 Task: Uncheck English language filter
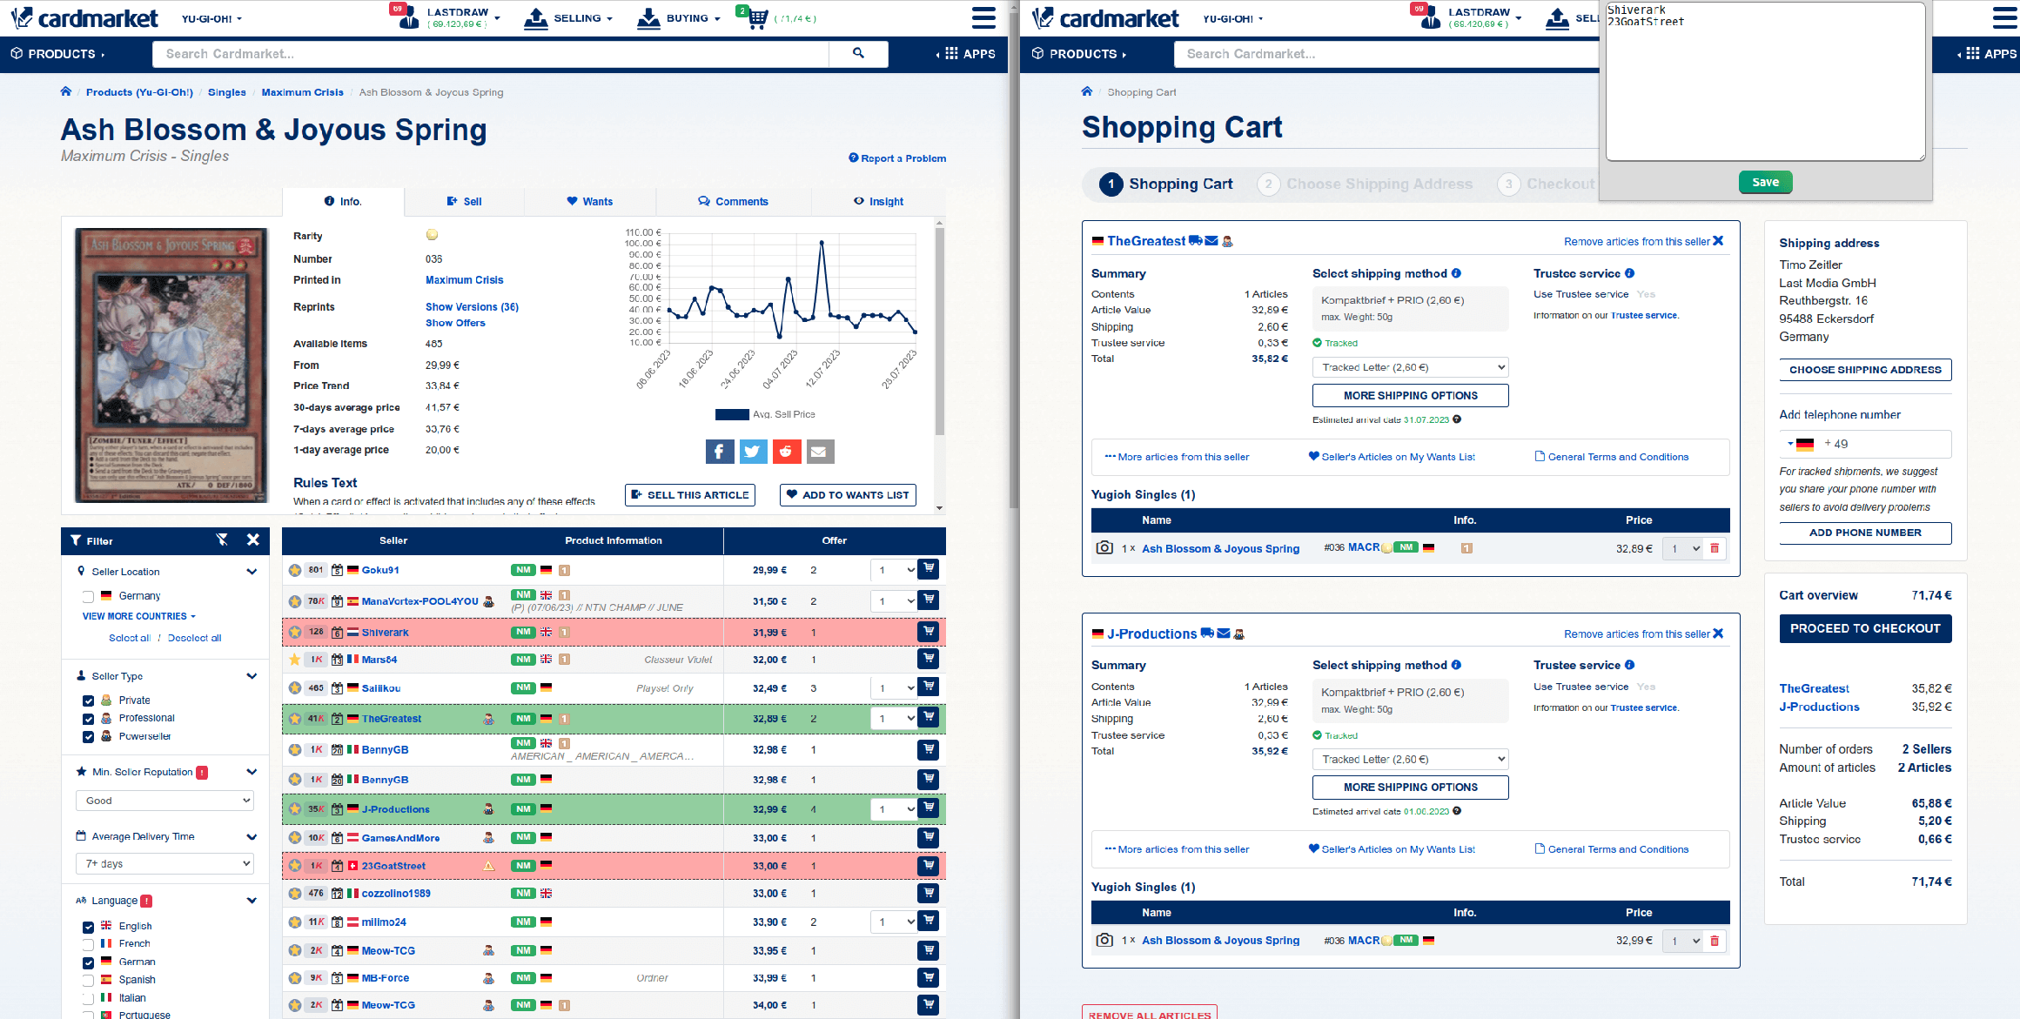88,927
